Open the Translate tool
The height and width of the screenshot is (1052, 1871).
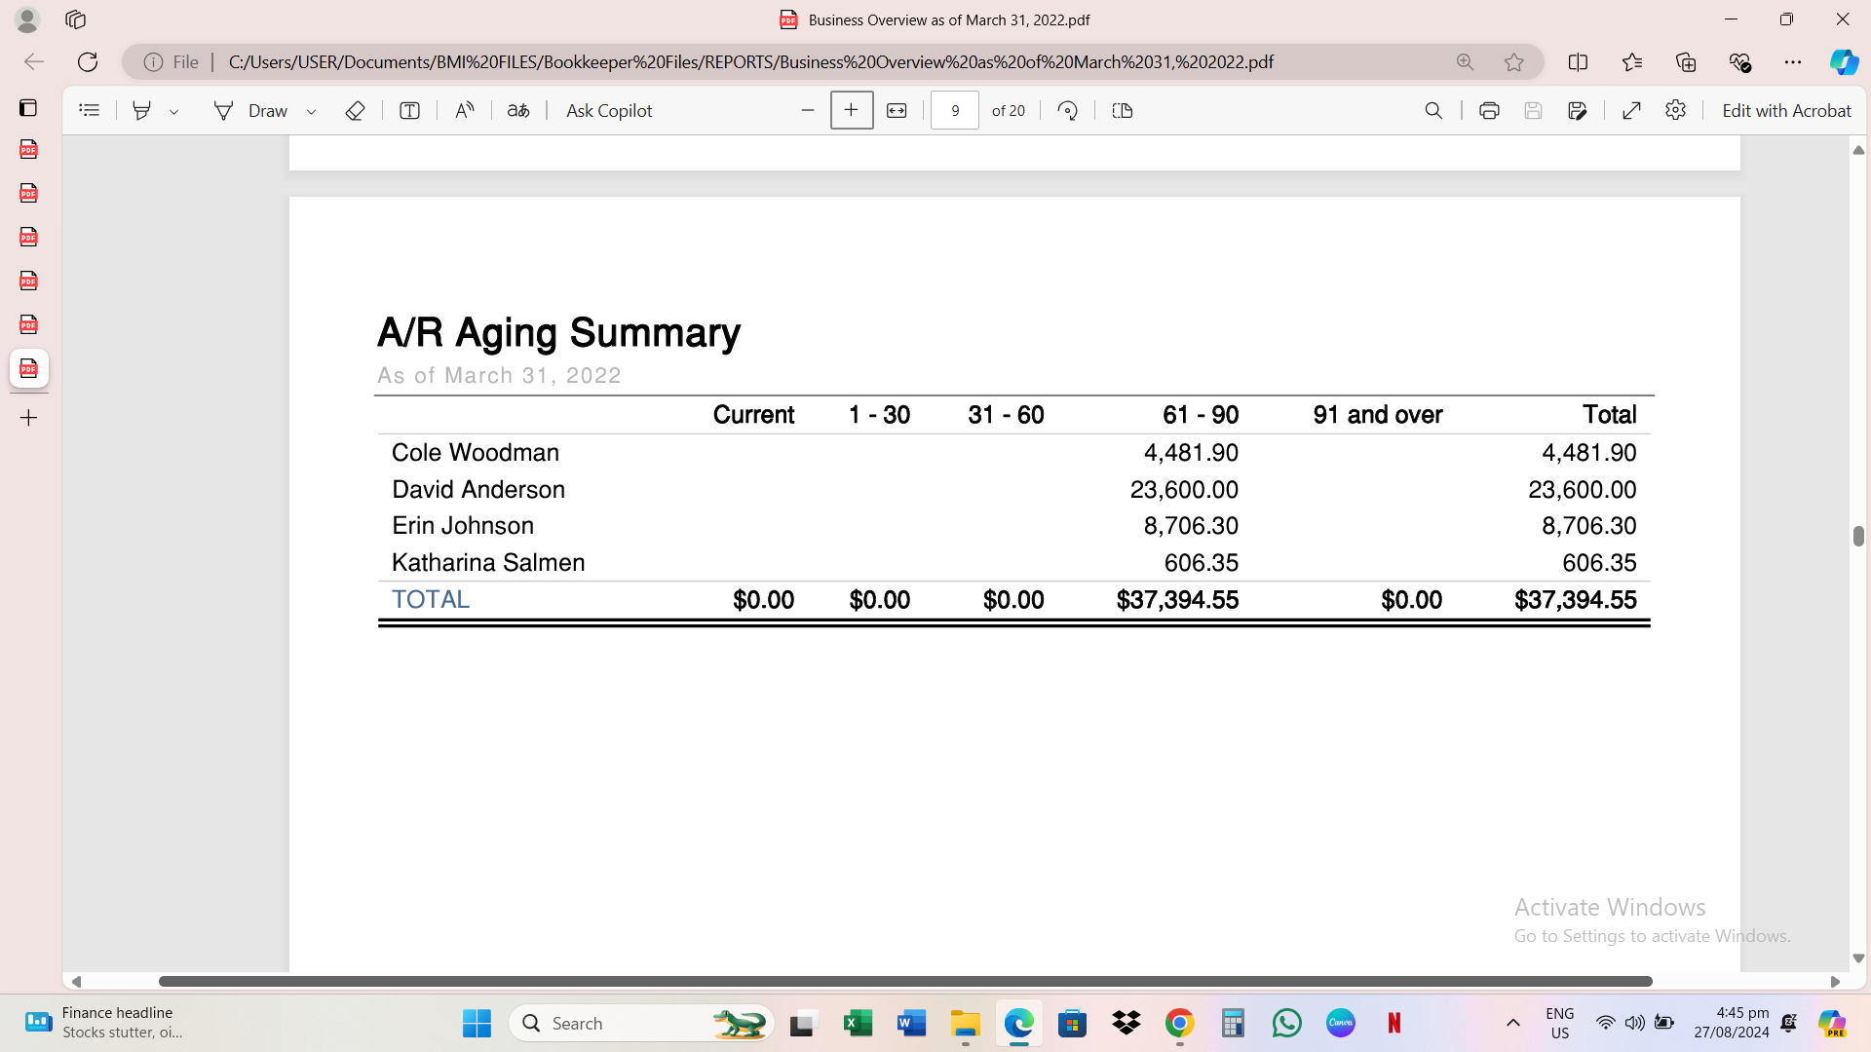tap(518, 111)
